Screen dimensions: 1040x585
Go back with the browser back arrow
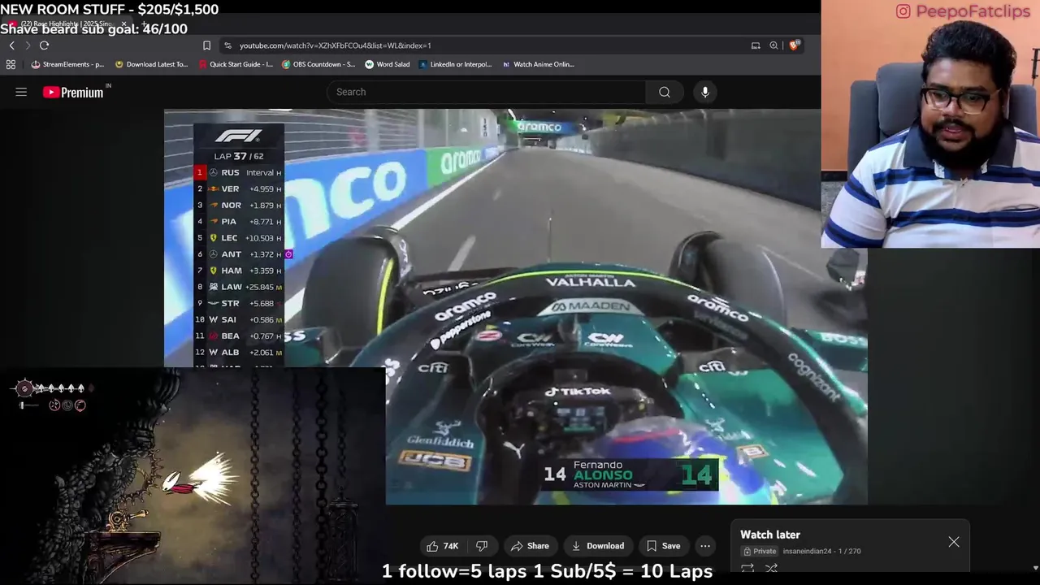12,45
